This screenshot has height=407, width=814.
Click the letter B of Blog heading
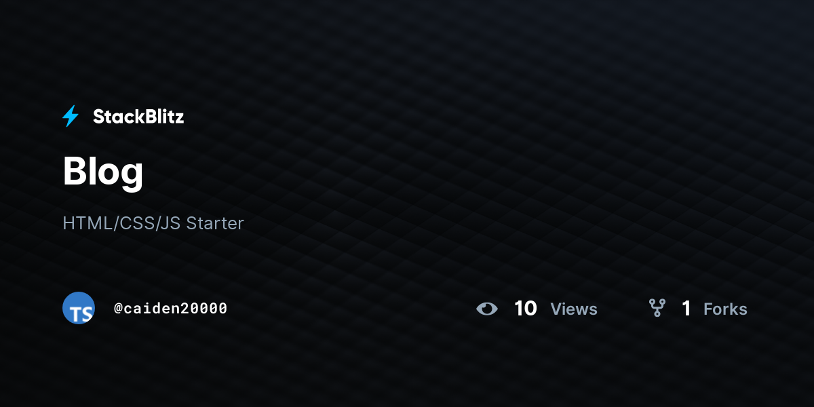(75, 171)
